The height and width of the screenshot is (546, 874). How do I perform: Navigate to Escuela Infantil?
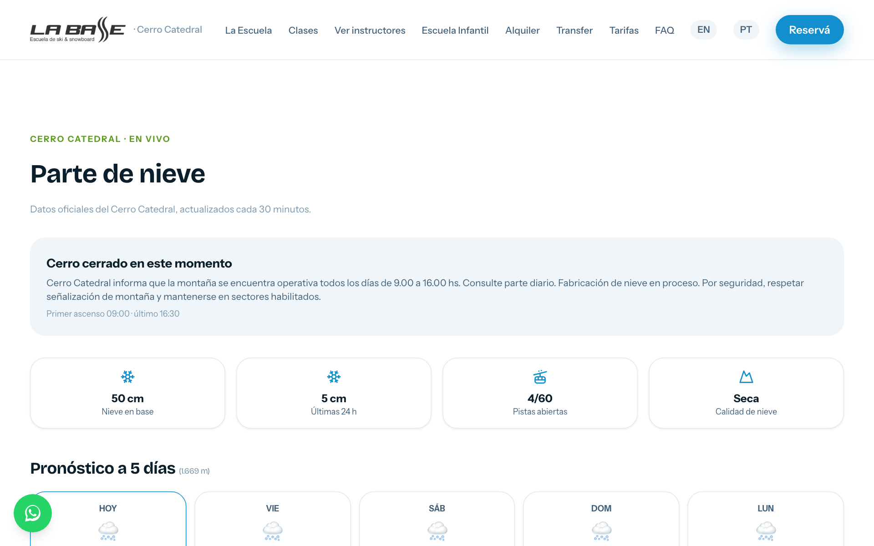pos(455,30)
